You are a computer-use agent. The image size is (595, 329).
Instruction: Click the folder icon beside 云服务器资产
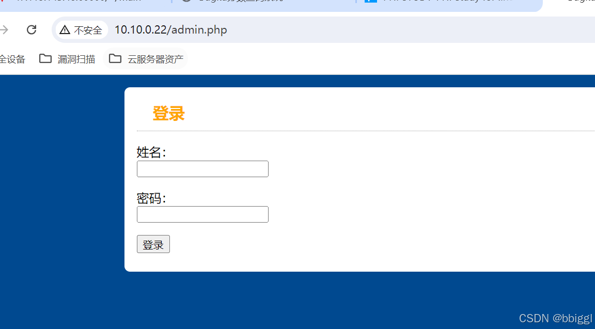point(115,58)
